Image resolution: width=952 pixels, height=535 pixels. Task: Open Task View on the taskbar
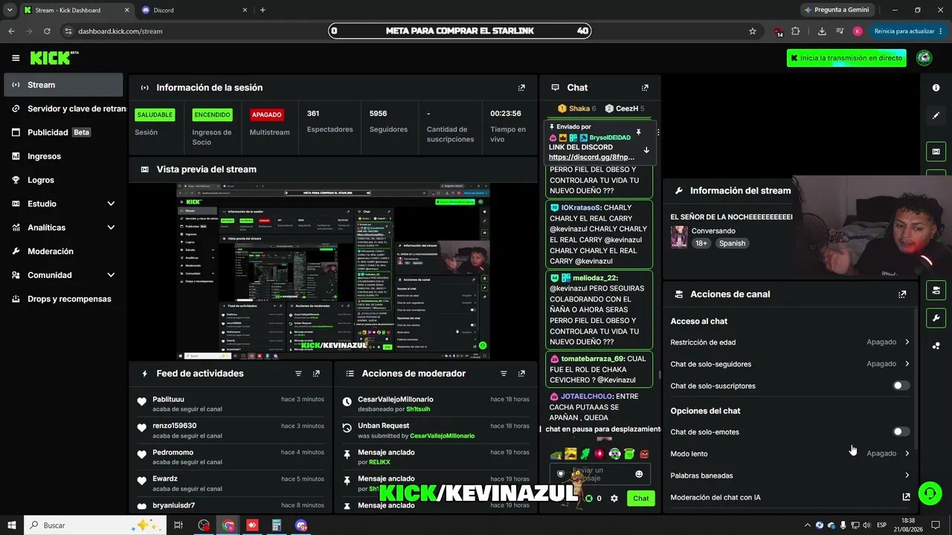(178, 525)
